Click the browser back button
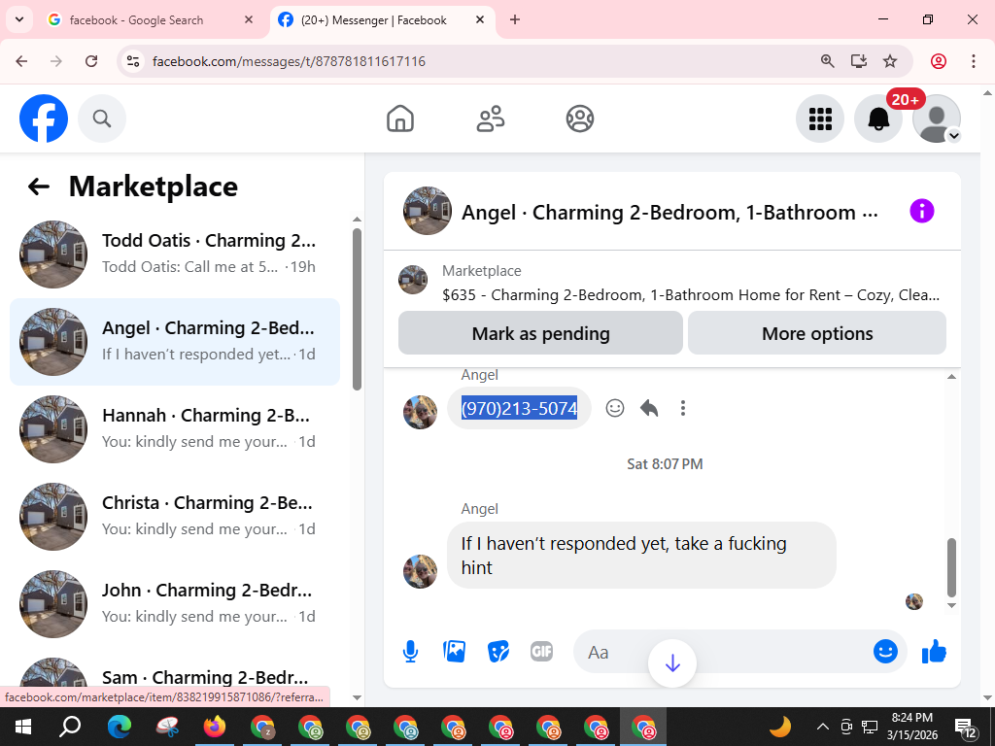Screen dimensions: 995x746 (x=21, y=61)
